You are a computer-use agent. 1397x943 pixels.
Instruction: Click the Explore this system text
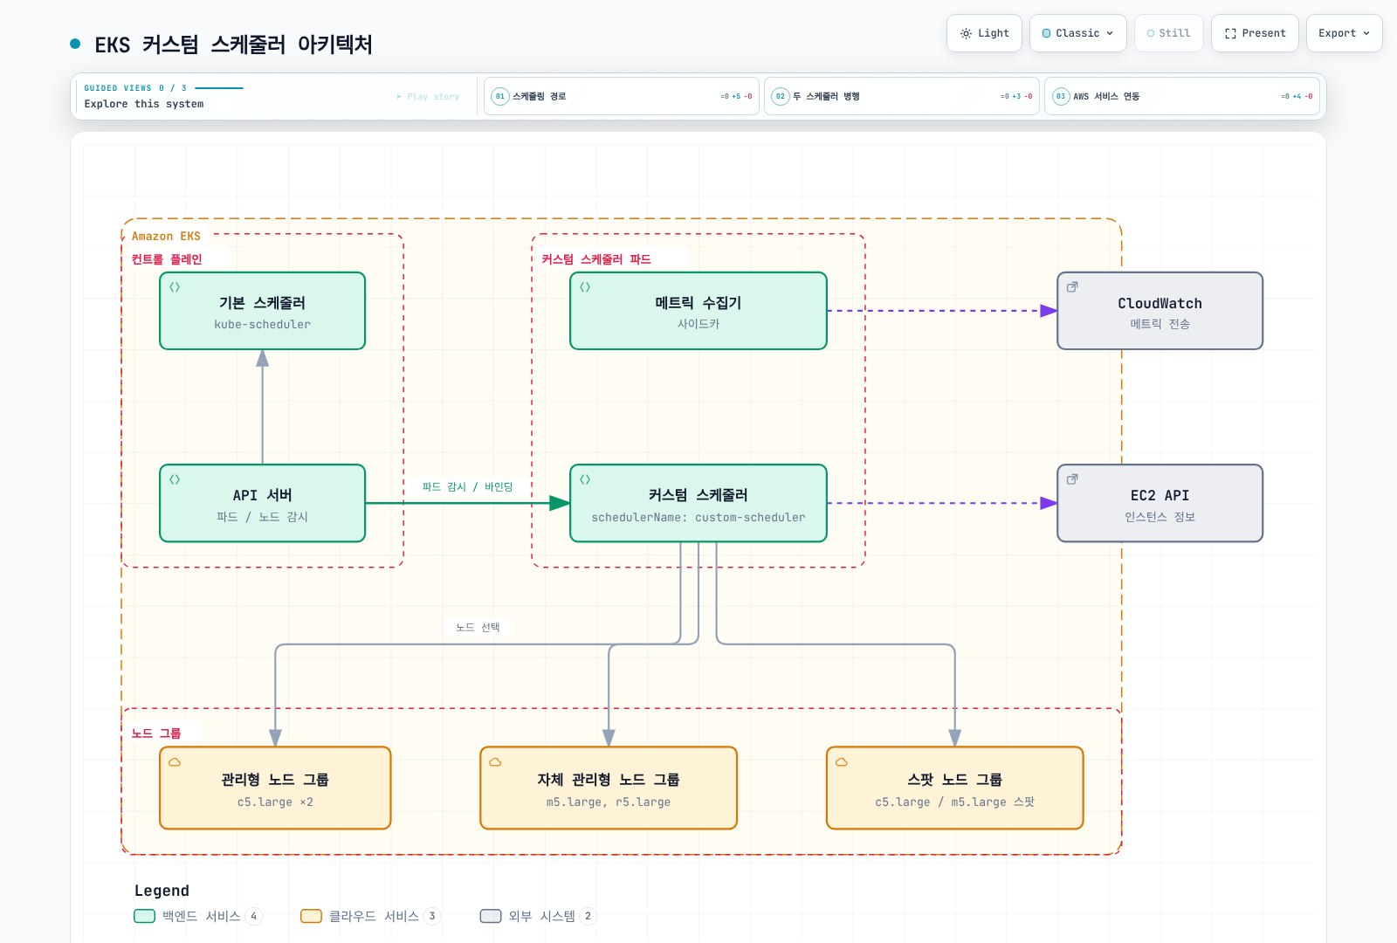point(144,104)
